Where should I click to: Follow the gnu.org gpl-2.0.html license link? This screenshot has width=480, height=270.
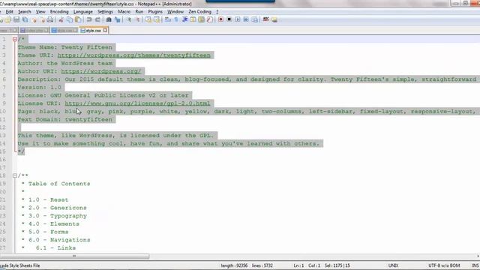pos(137,103)
